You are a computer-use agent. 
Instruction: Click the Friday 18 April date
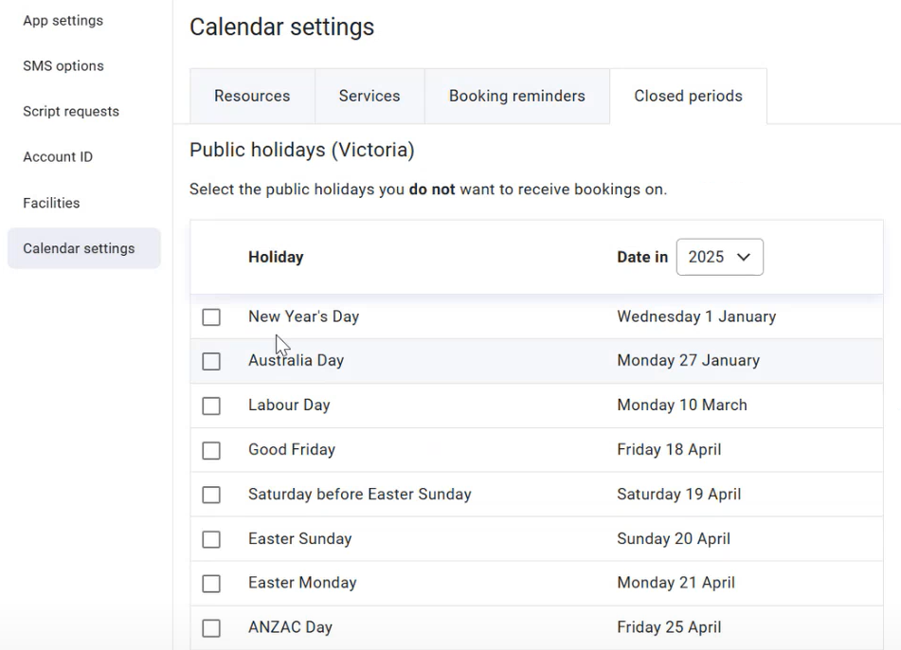pyautogui.click(x=669, y=449)
